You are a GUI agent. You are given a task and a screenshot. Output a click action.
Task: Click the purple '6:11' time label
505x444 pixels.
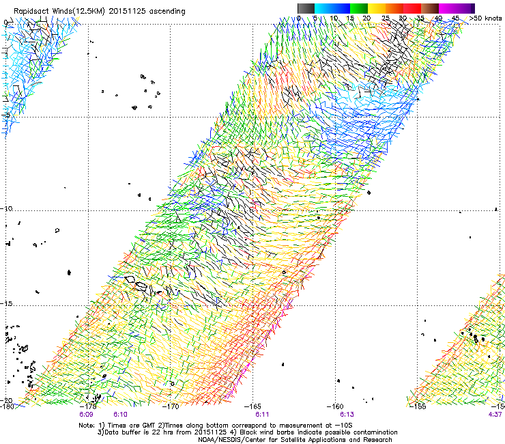pos(262,415)
